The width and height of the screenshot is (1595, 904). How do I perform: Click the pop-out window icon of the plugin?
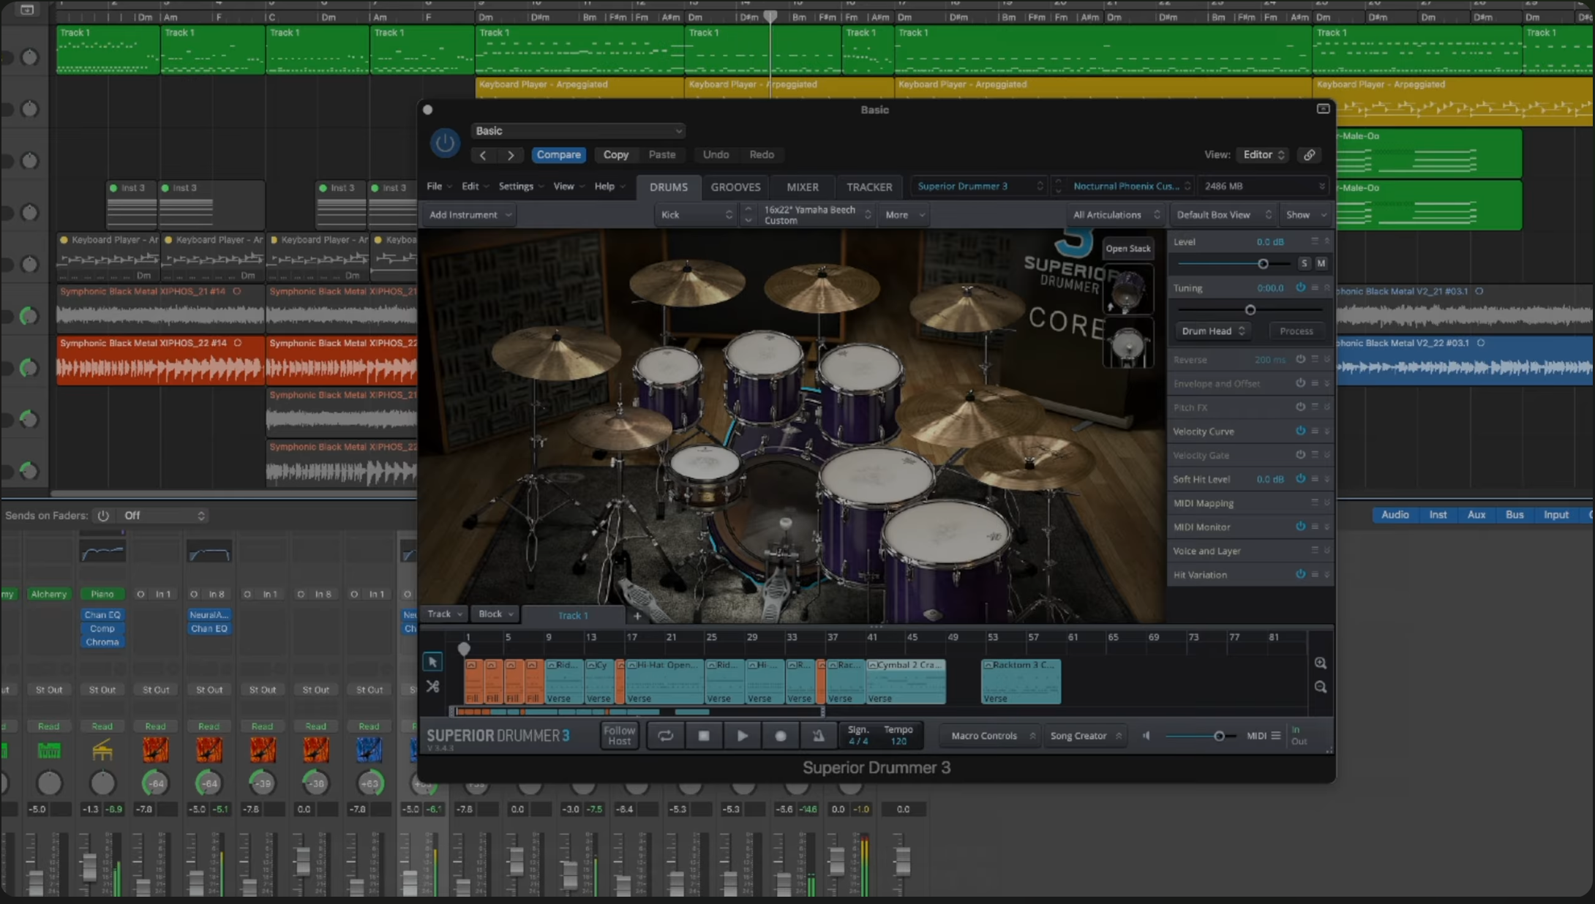click(1323, 109)
